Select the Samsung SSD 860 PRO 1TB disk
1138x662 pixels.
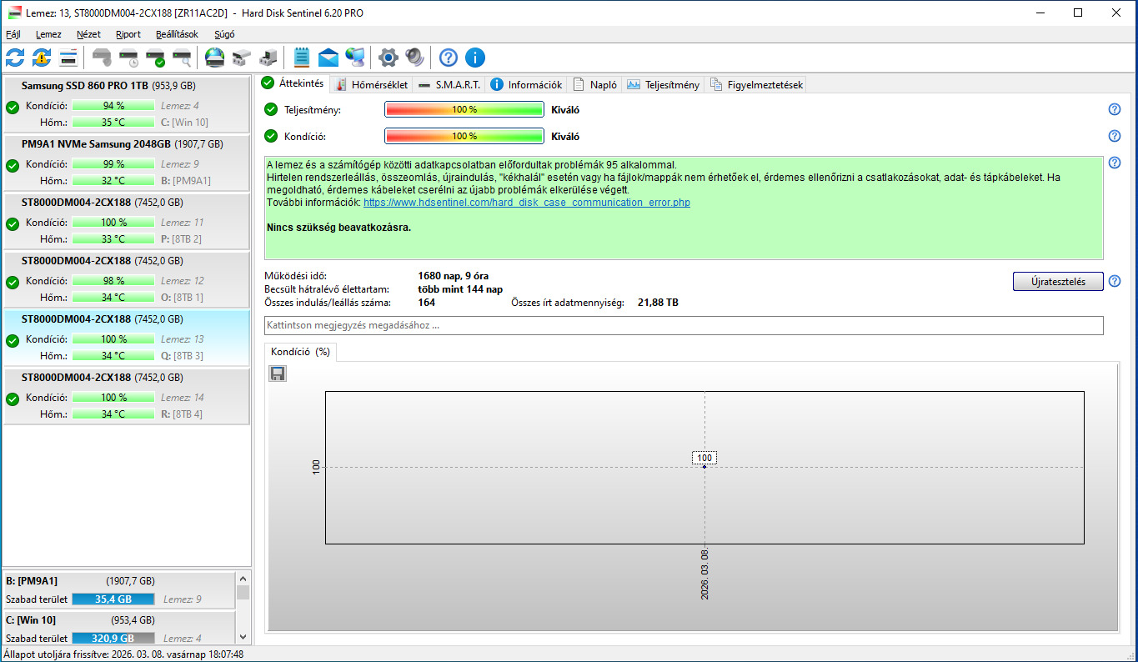(126, 103)
